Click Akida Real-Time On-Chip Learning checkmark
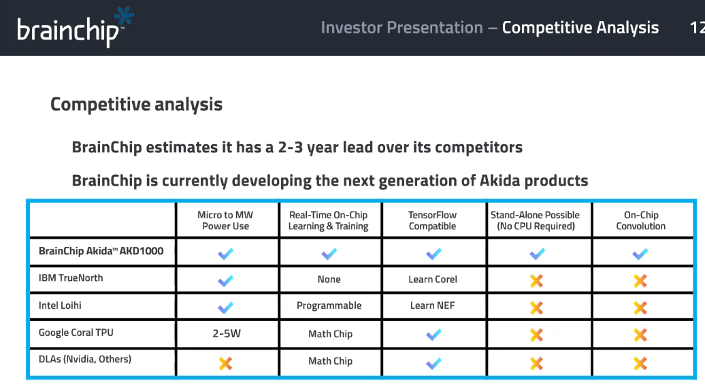Screen dimensions: 705x389 click(329, 254)
